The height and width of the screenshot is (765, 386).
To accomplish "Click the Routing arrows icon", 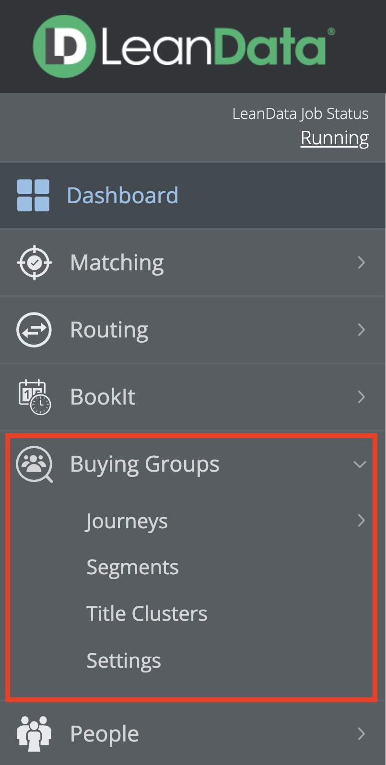I will click(x=34, y=330).
